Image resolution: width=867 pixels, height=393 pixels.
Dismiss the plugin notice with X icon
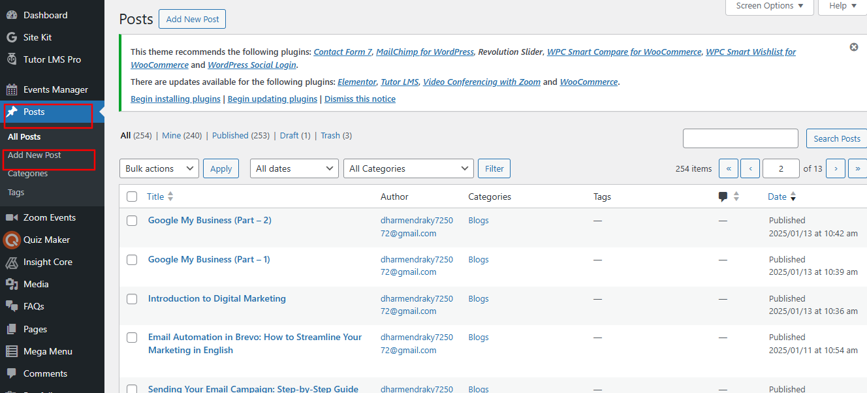point(853,47)
